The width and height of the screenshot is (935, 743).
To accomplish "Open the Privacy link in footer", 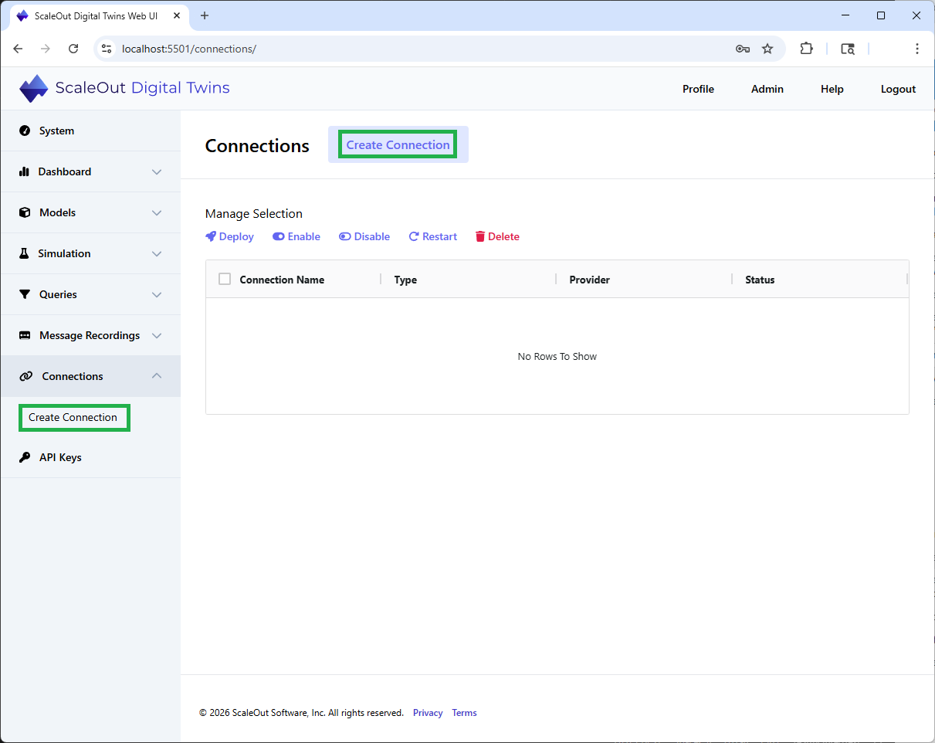I will pyautogui.click(x=428, y=713).
